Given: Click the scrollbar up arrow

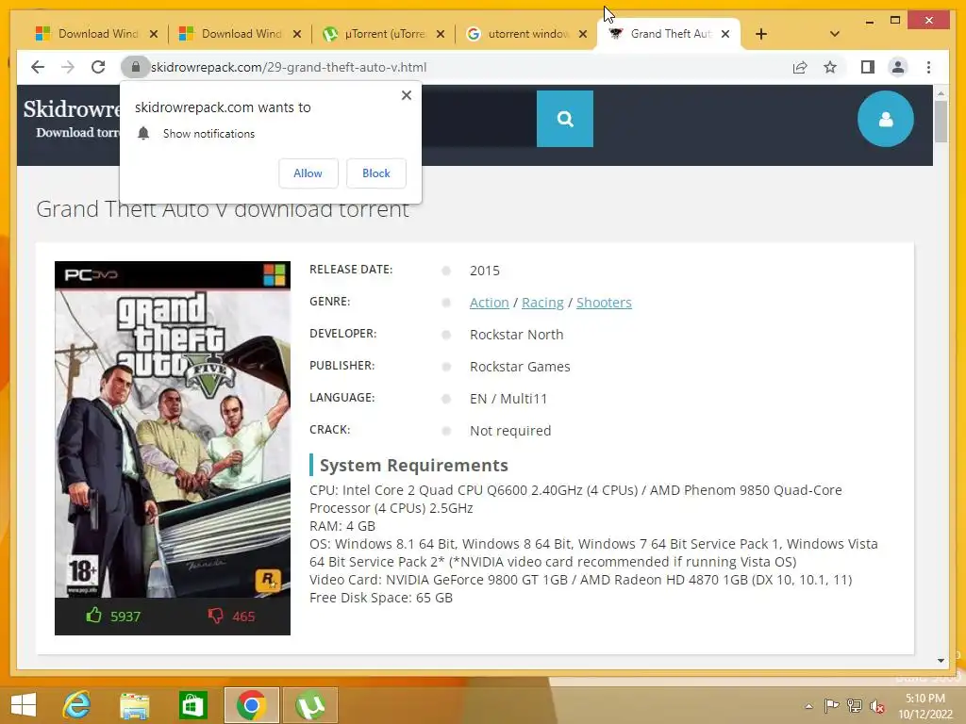Looking at the screenshot, I should coord(941,93).
